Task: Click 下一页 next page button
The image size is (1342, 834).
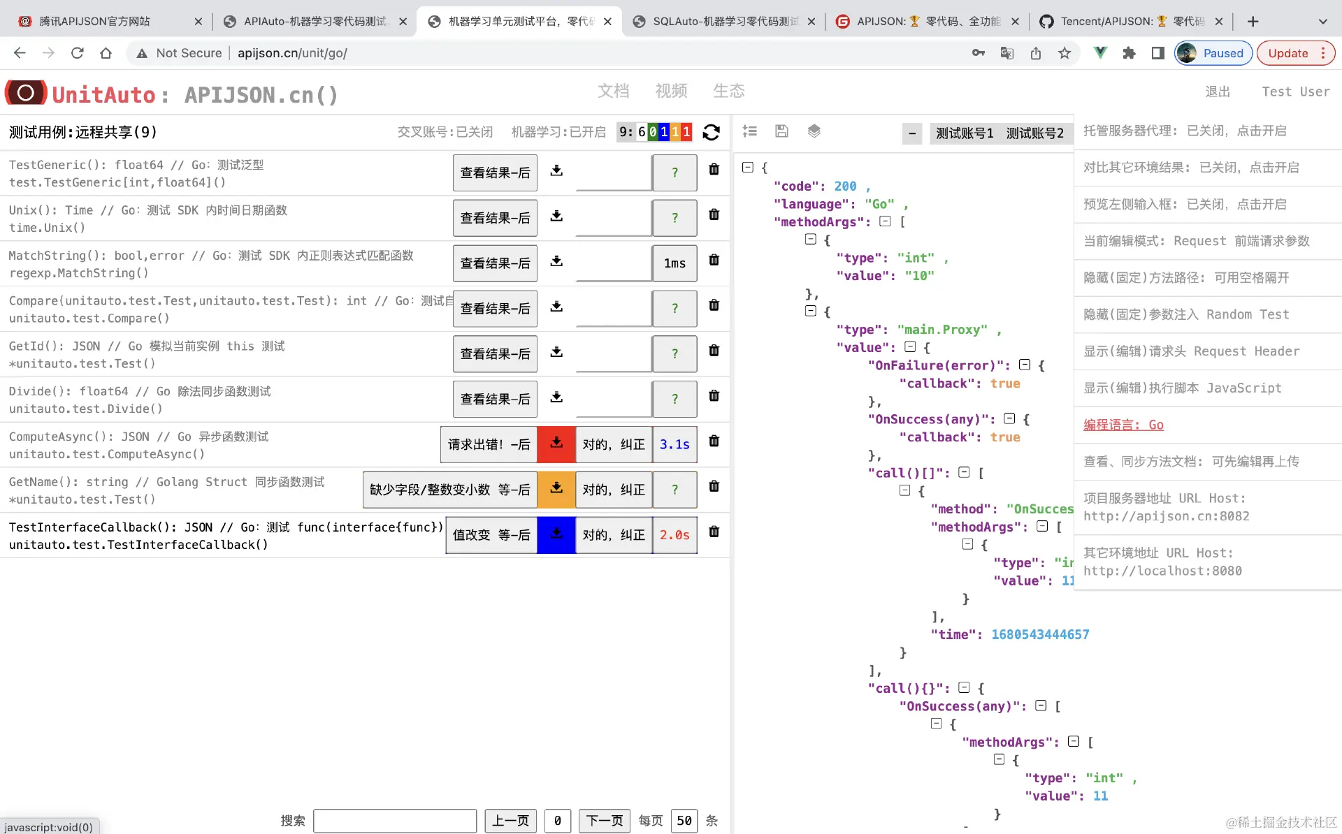Action: [604, 820]
